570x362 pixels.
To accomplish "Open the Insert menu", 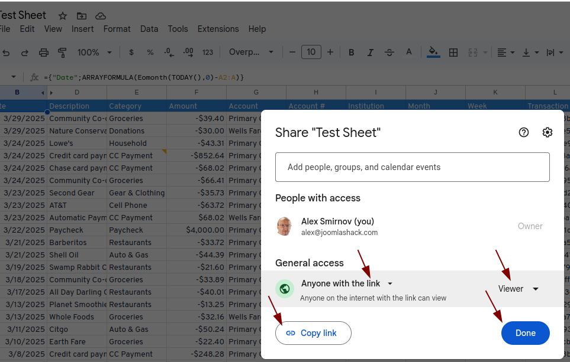I will pos(82,29).
